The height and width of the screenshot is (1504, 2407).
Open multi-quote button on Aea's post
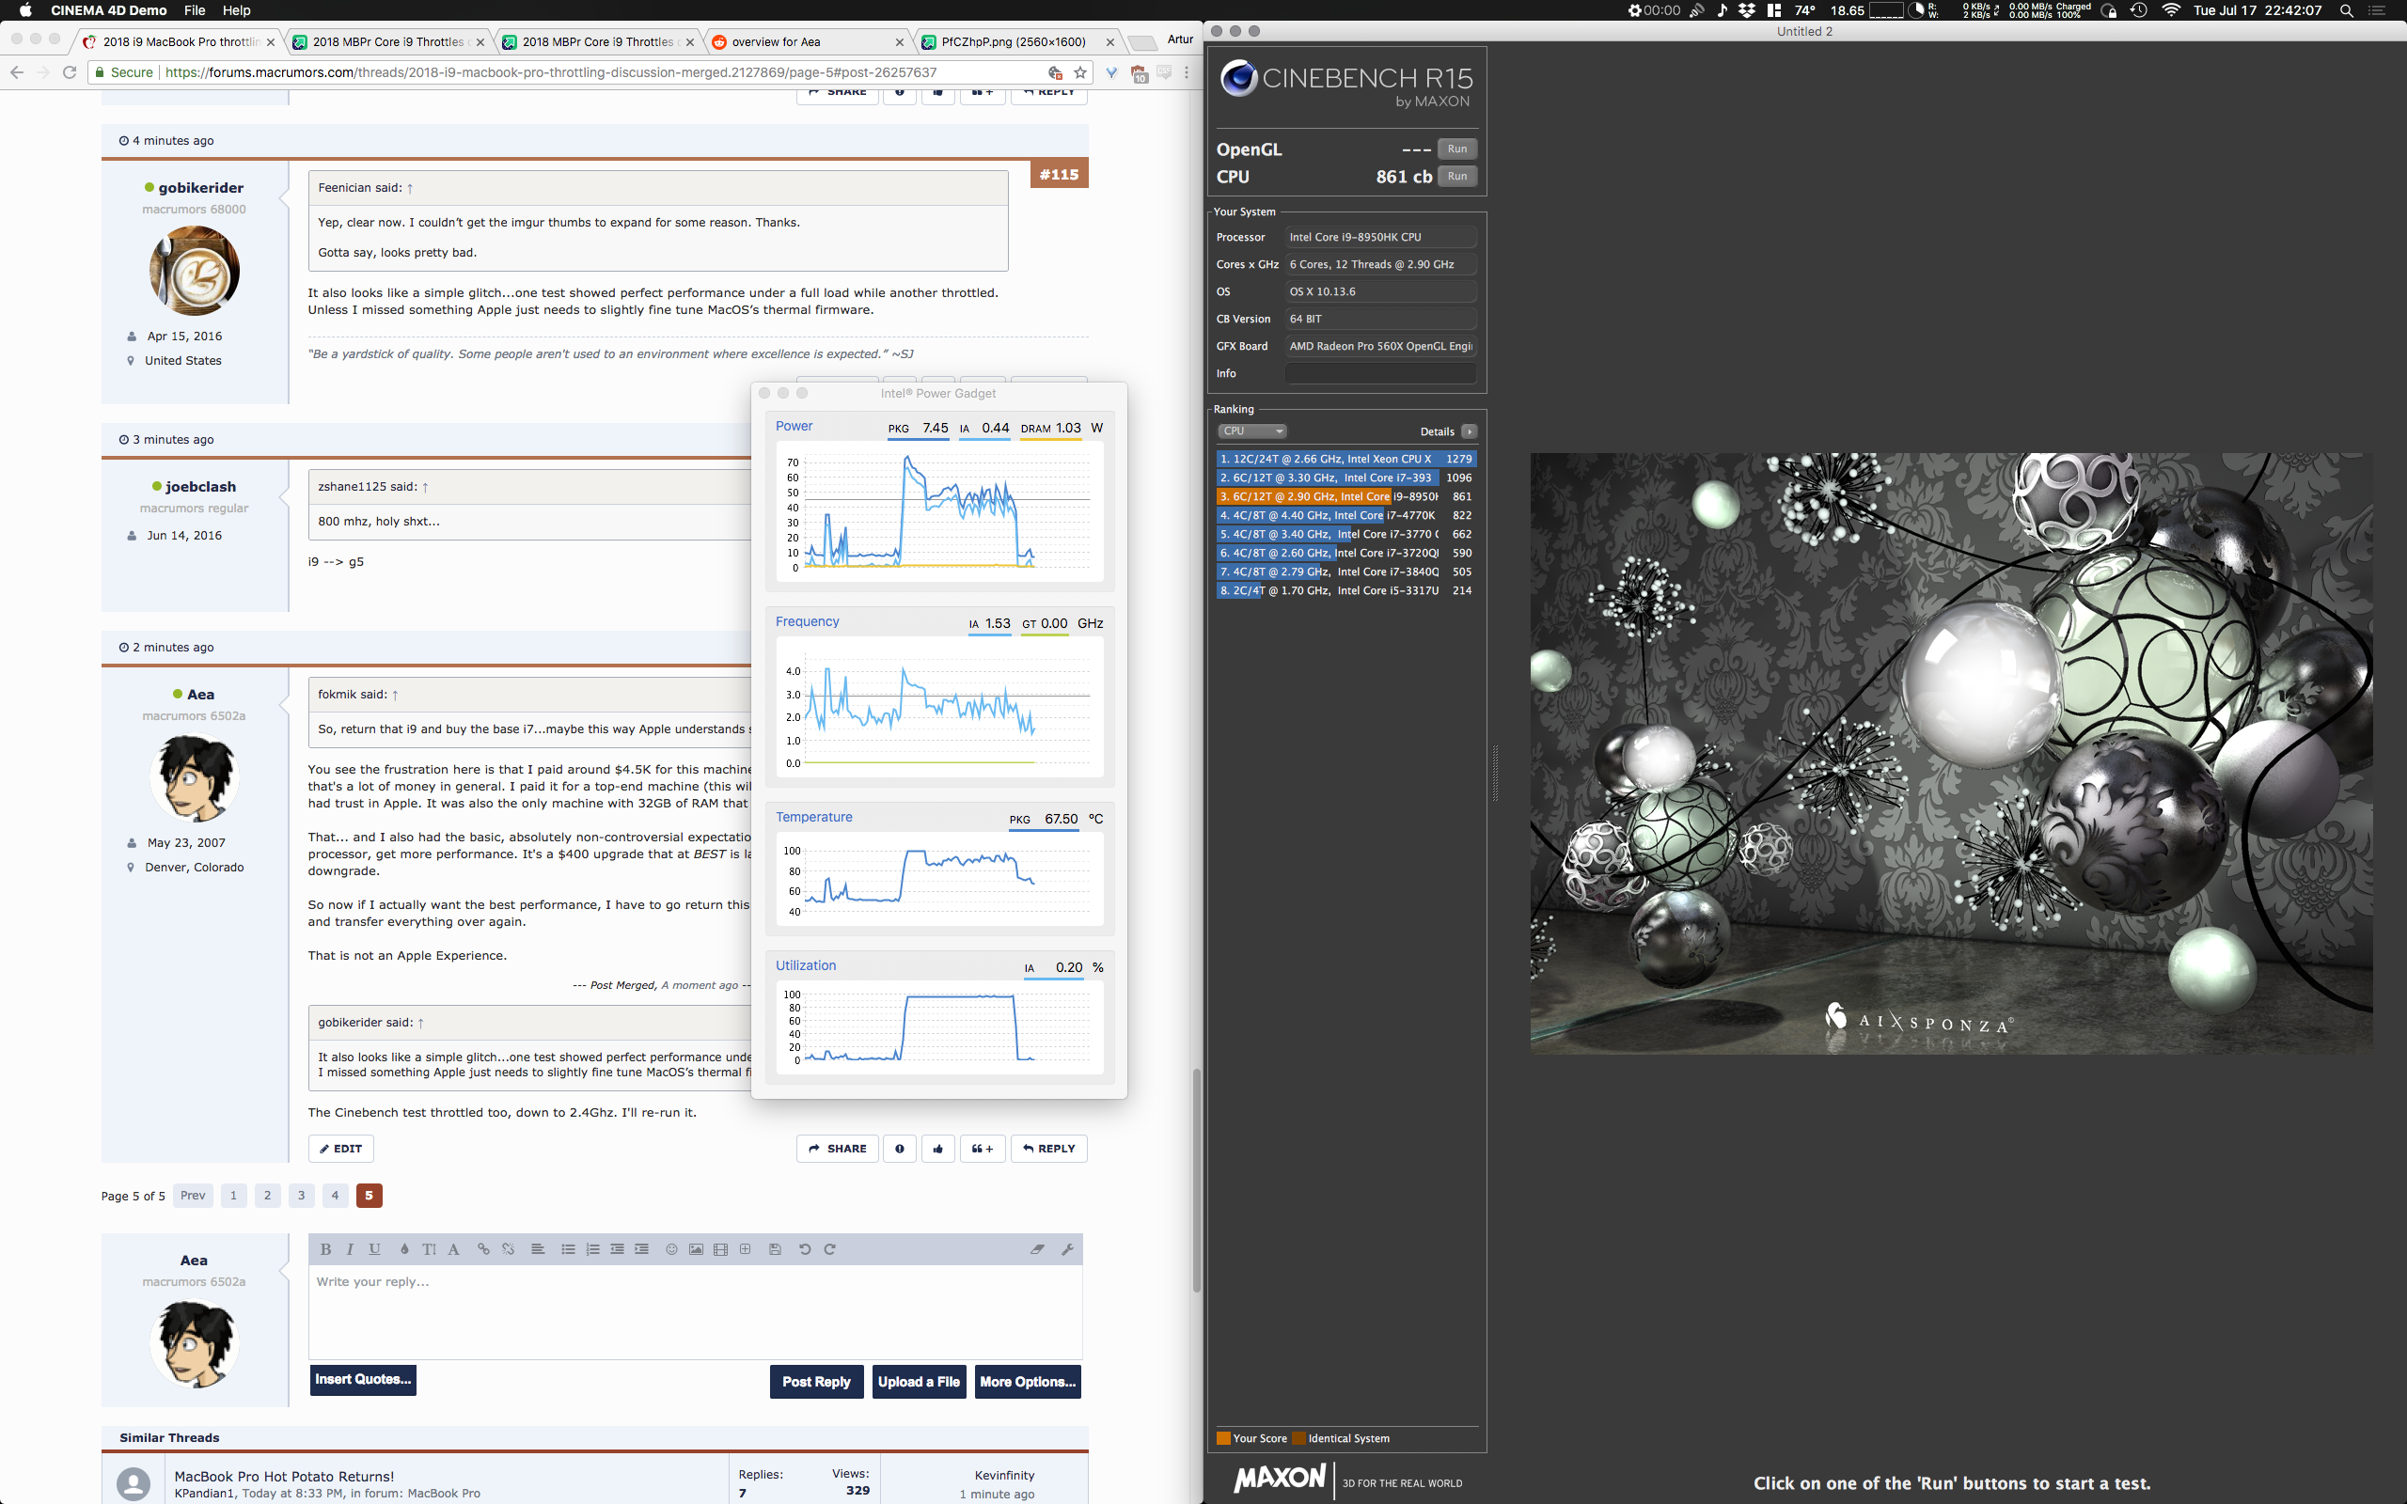coord(982,1149)
